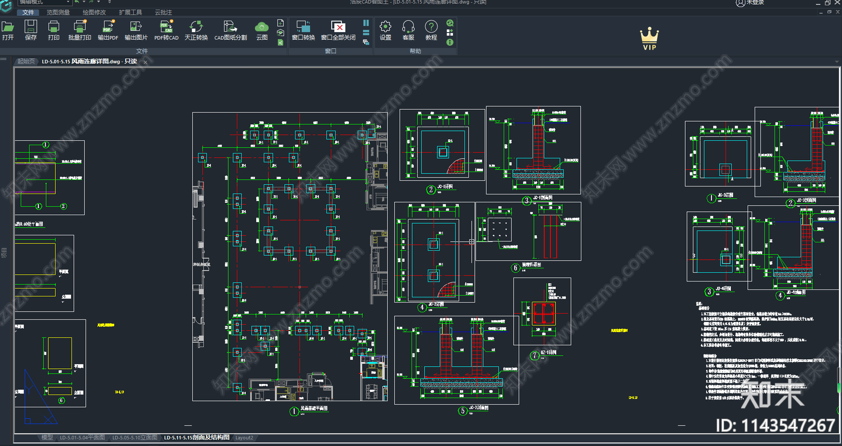This screenshot has width=842, height=446.
Task: Switch to the Layout2 tab
Action: (244, 438)
